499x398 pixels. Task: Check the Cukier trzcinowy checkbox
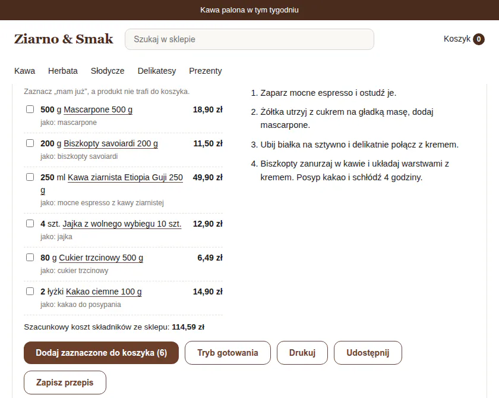30,257
